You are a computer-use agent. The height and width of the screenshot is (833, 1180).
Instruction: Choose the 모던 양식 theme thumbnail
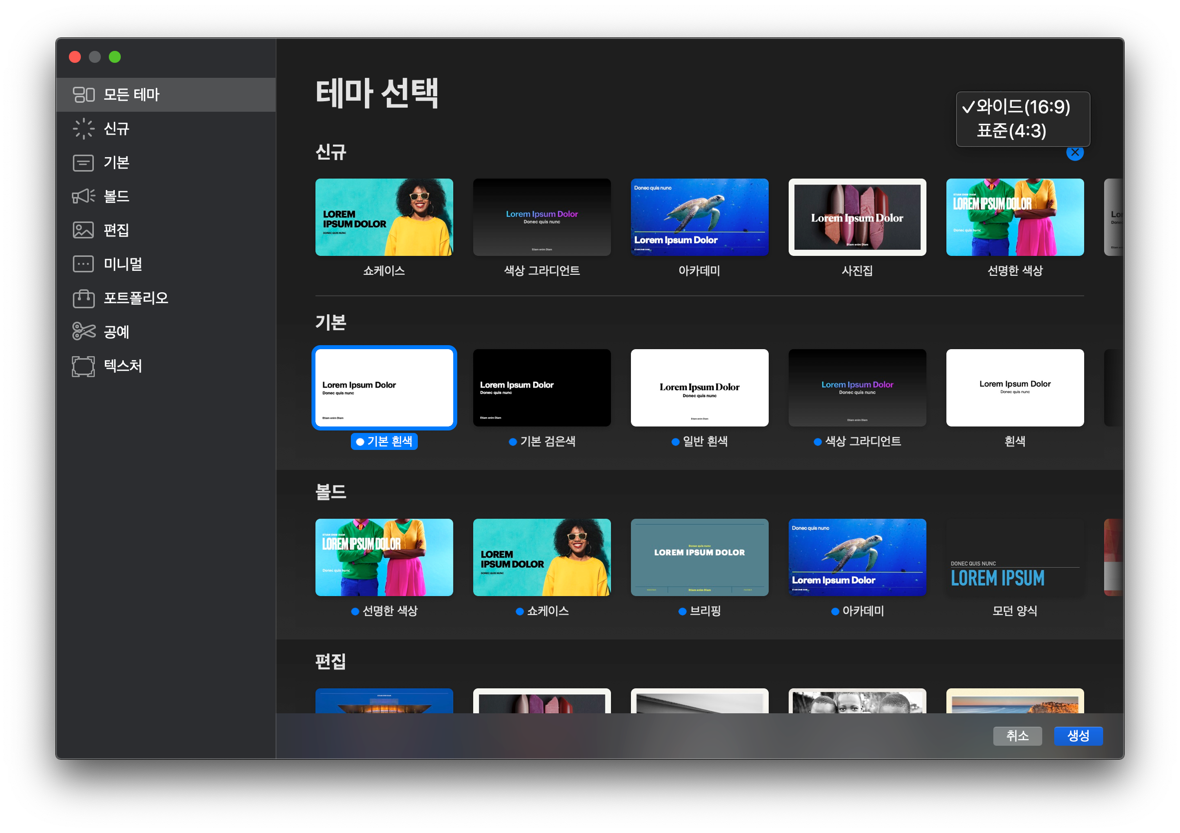pyautogui.click(x=1014, y=557)
